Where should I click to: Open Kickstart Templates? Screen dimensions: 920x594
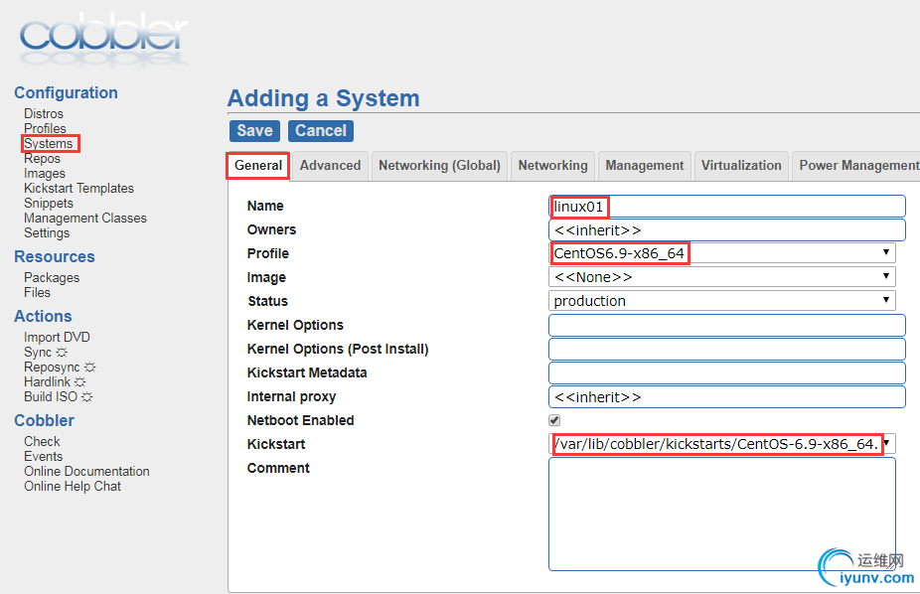[x=78, y=188]
